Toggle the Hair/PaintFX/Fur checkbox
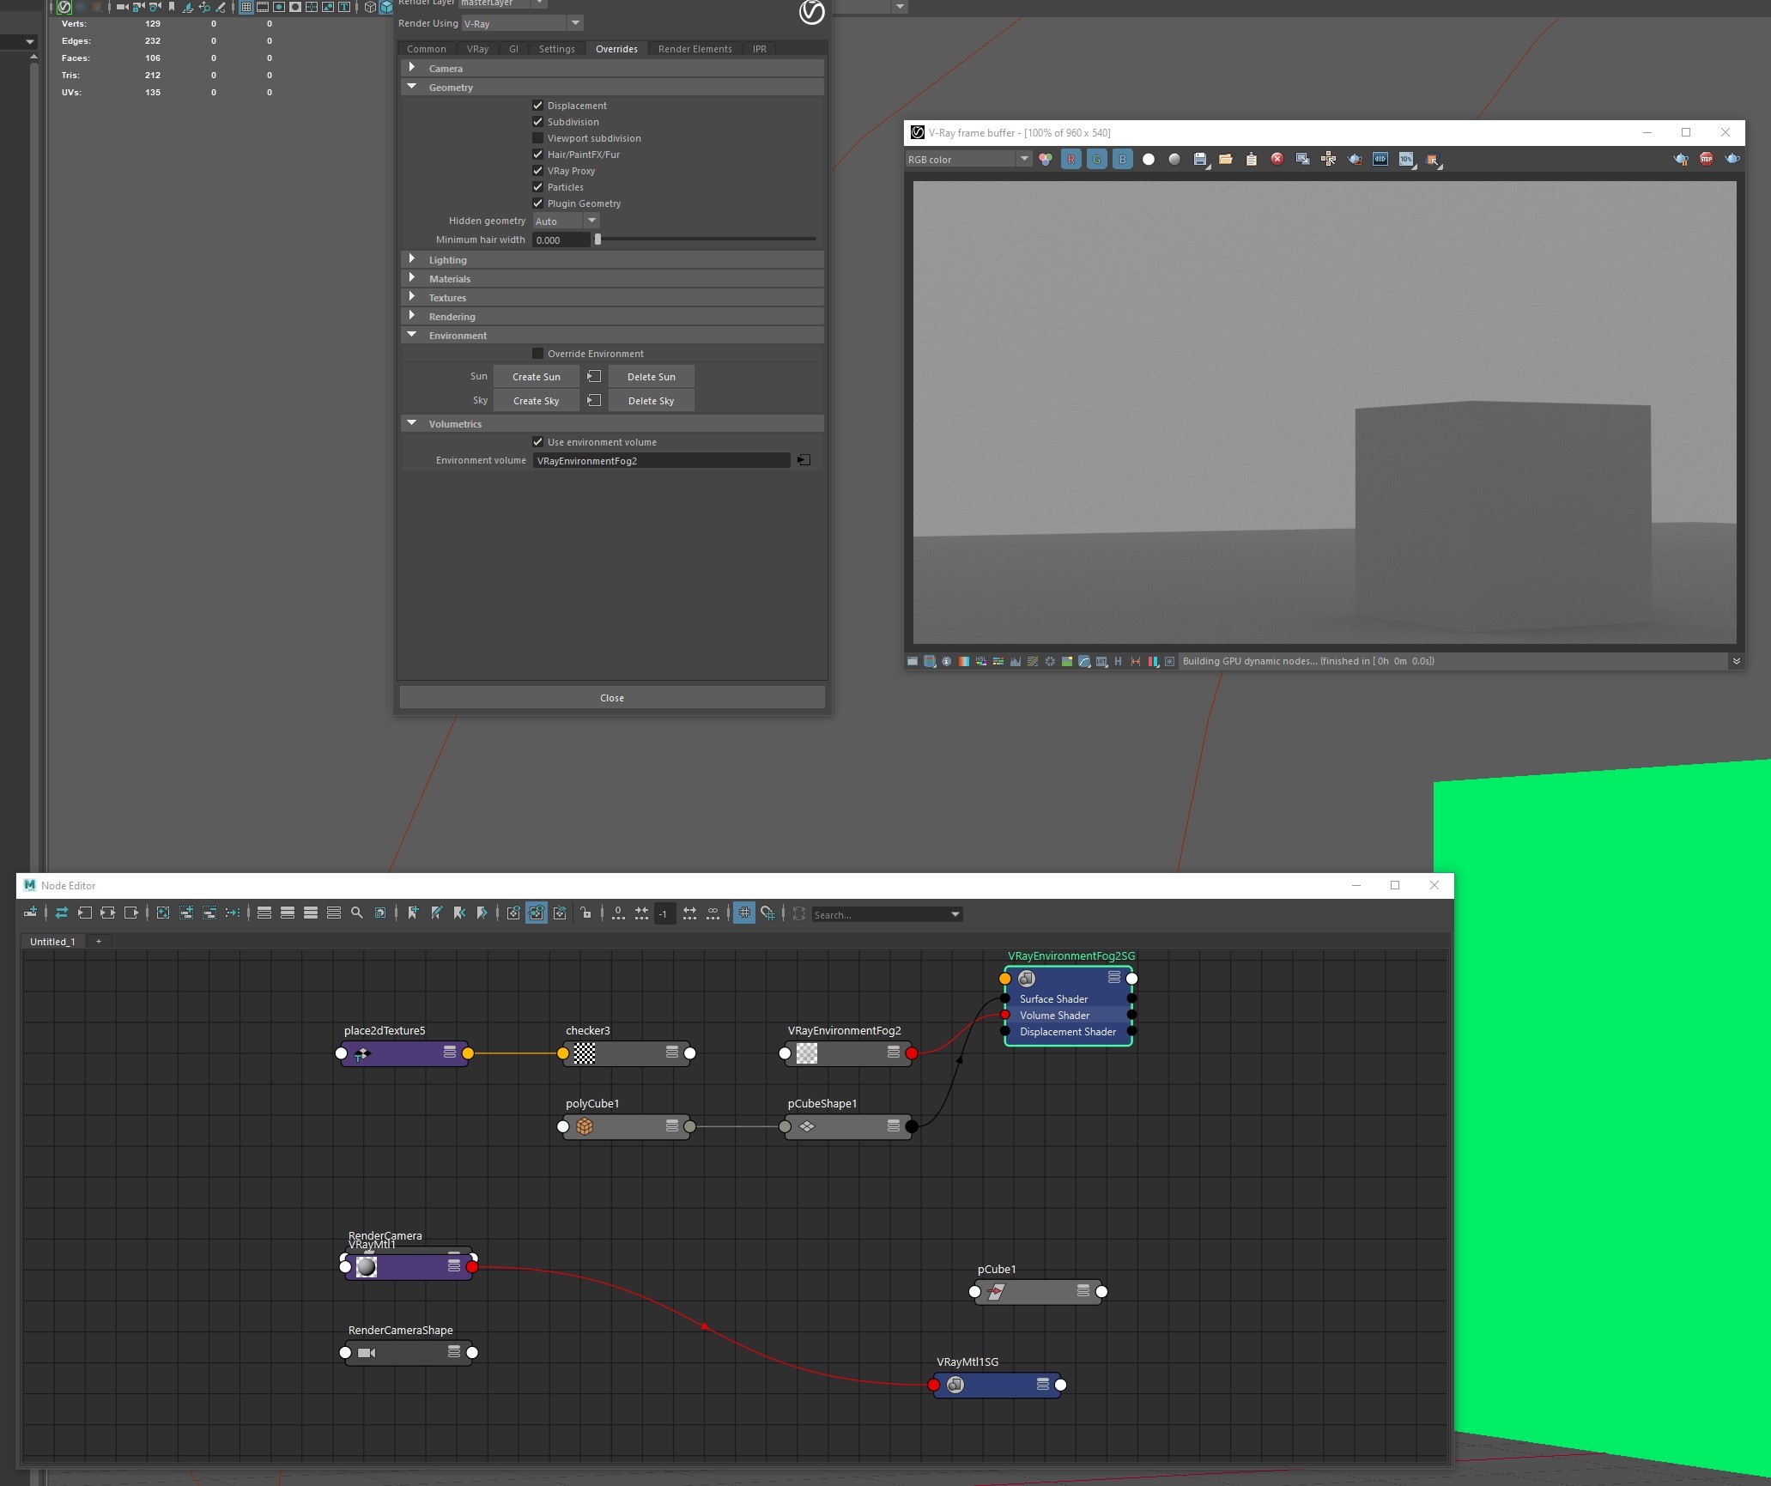Screen dimensions: 1771x1486 [x=537, y=154]
